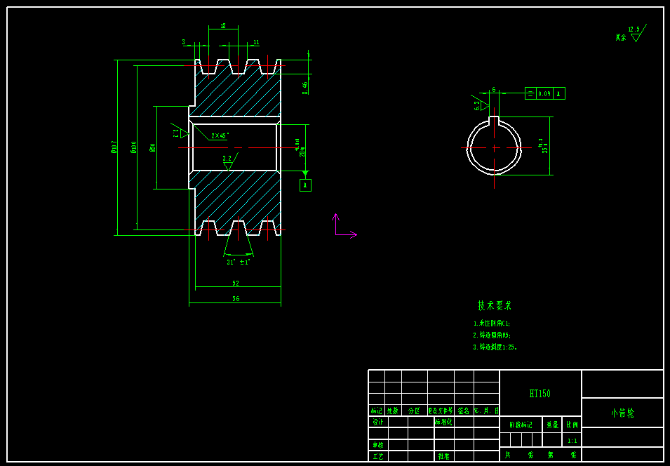
Task: Select the 56 overall width dimension
Action: point(236,299)
